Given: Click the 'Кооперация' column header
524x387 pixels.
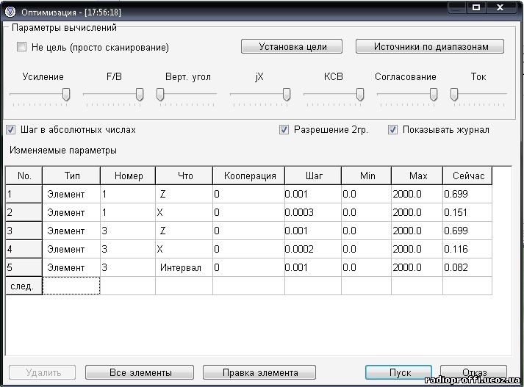Looking at the screenshot, I should click(x=248, y=176).
